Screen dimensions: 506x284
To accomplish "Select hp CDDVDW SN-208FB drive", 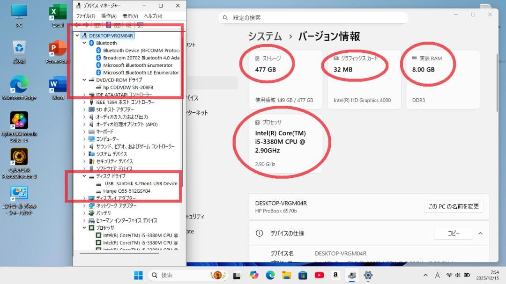I will coord(128,87).
